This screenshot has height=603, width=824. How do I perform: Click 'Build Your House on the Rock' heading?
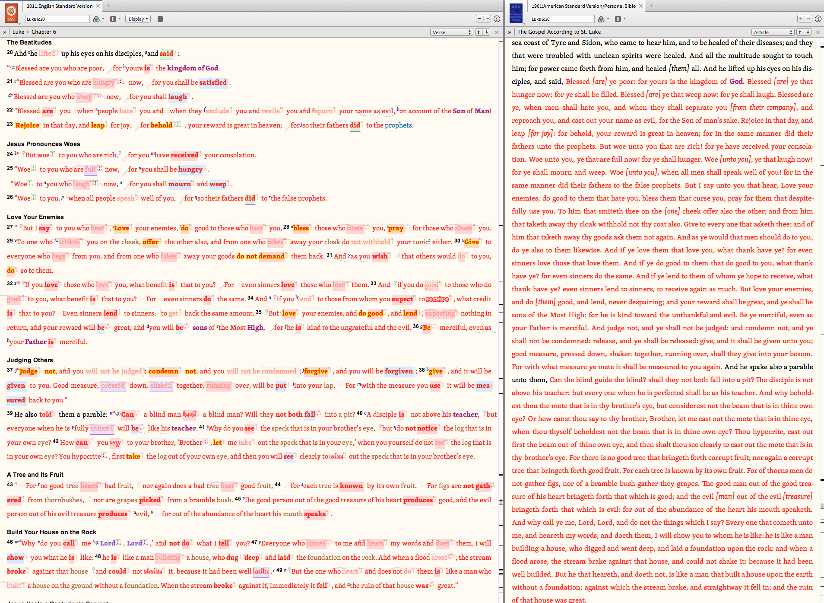click(x=51, y=532)
